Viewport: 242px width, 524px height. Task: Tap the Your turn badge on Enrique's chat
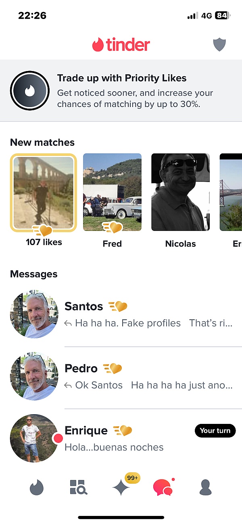pos(215,431)
